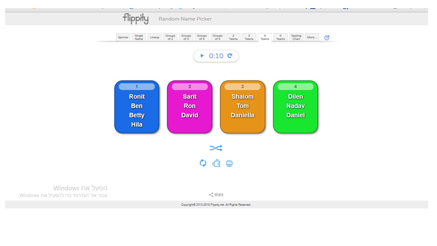
Task: Switch to the Lineup tab
Action: [x=155, y=37]
